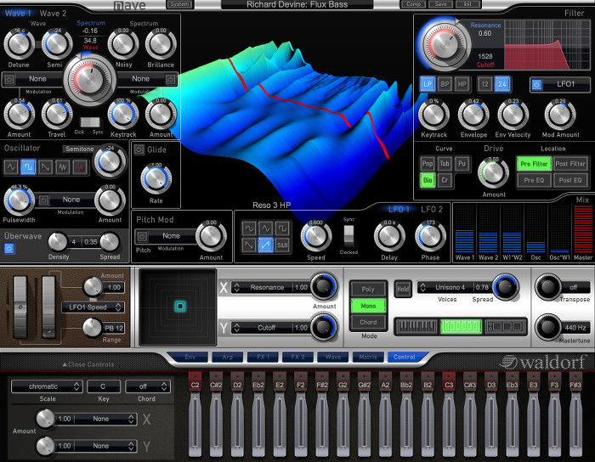Click the Pitch Mod power icon
The height and width of the screenshot is (462, 595).
pos(142,235)
